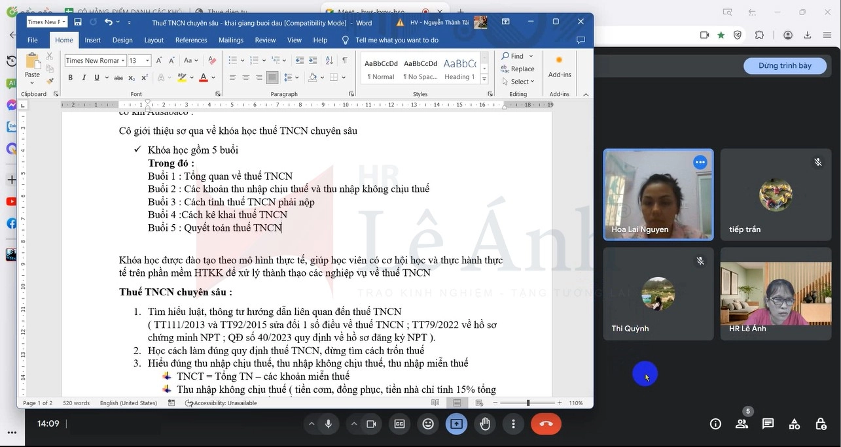Adjust the zoom slider in Word status bar

[528, 403]
